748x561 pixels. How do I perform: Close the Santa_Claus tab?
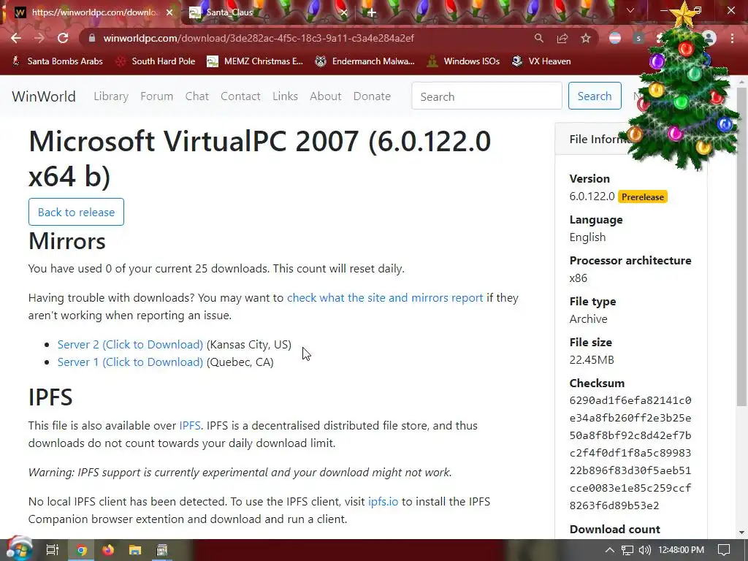[344, 12]
